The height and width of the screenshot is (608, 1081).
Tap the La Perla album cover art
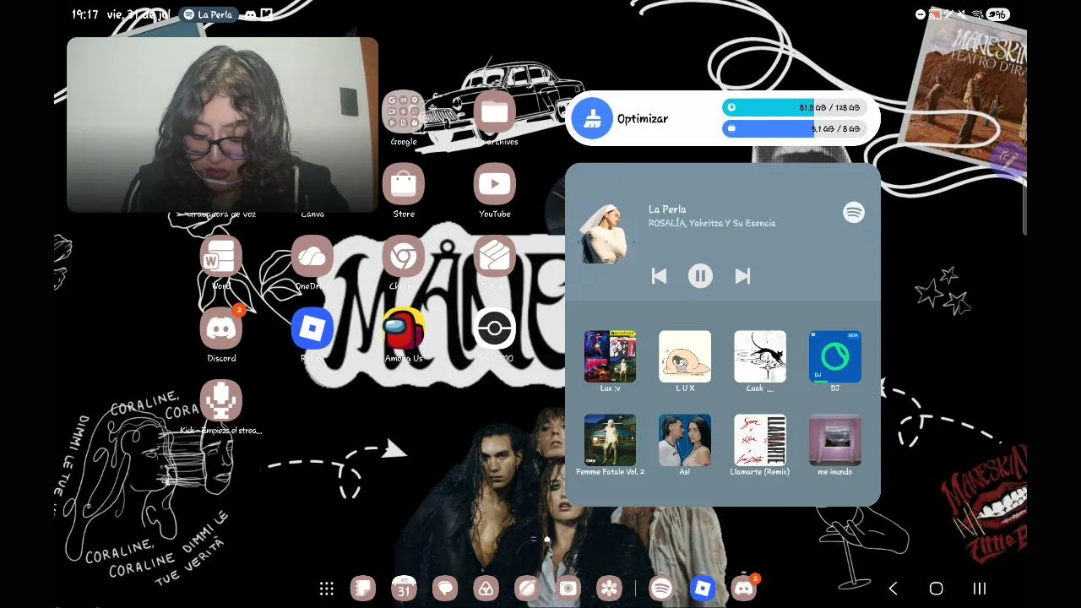click(x=606, y=233)
